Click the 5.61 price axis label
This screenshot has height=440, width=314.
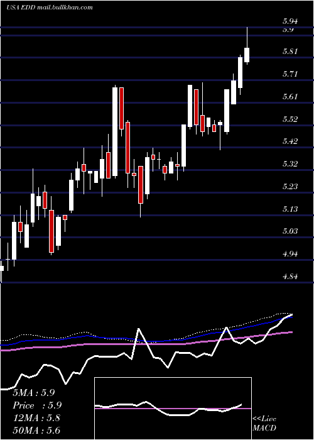point(290,97)
